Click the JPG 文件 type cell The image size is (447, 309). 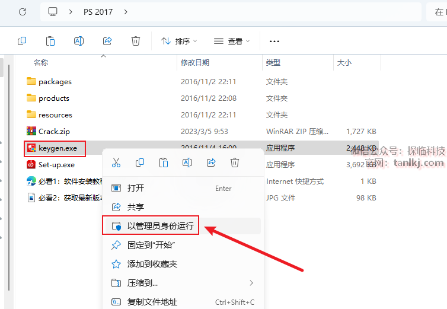click(x=280, y=197)
